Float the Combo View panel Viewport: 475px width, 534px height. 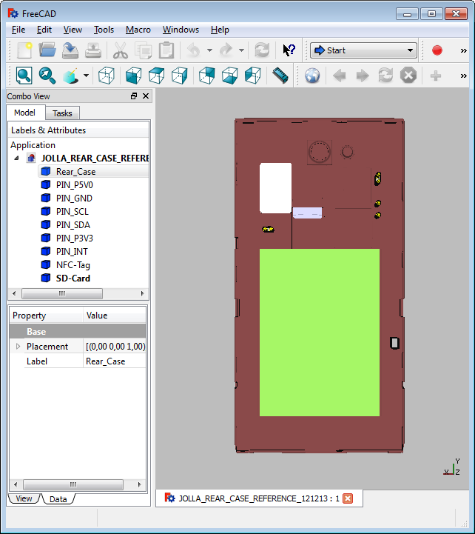click(134, 96)
